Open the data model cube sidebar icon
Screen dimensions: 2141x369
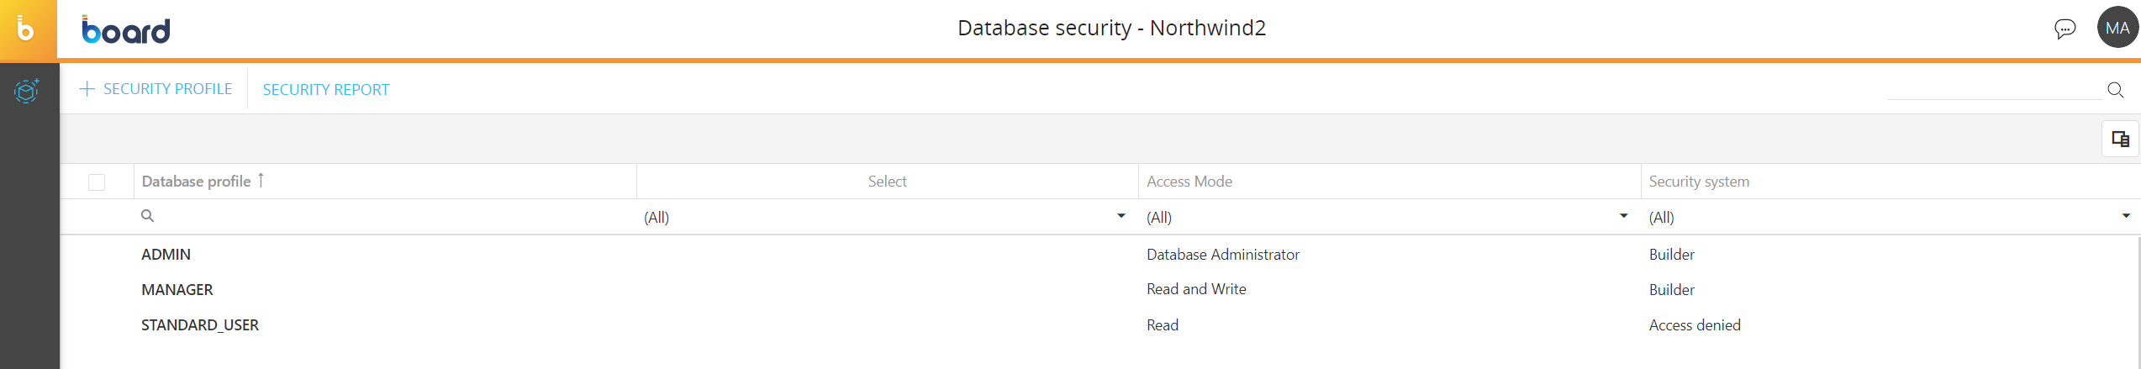(27, 90)
